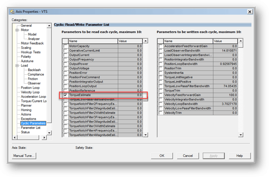The height and width of the screenshot is (177, 269).
Task: Open the Homing category
Action: click(x=26, y=110)
